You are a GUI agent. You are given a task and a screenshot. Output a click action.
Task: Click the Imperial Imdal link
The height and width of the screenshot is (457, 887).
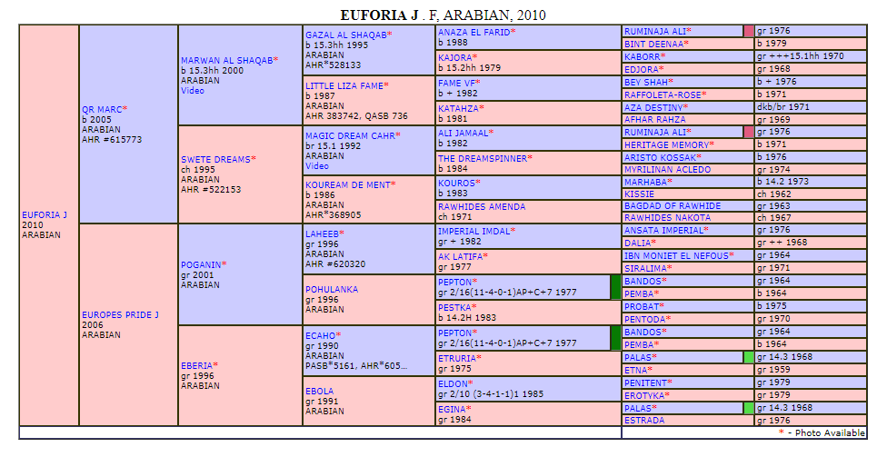[473, 231]
